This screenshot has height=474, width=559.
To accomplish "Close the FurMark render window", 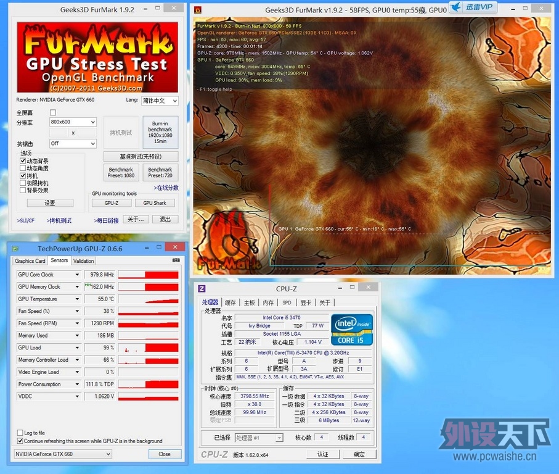I will click(x=541, y=8).
